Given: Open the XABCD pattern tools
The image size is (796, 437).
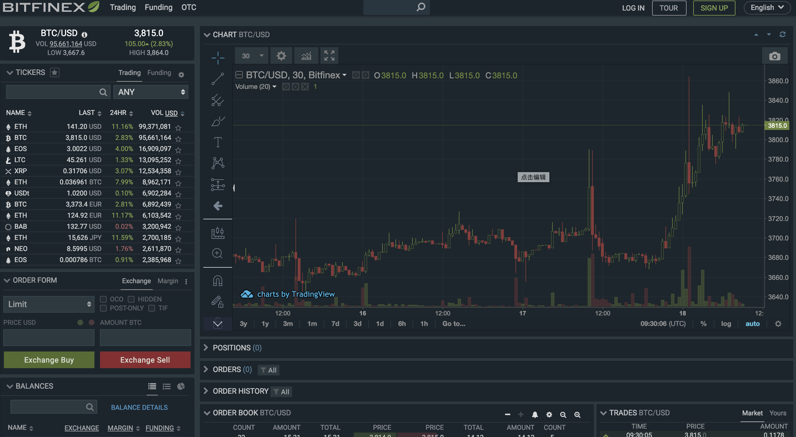Looking at the screenshot, I should (218, 163).
